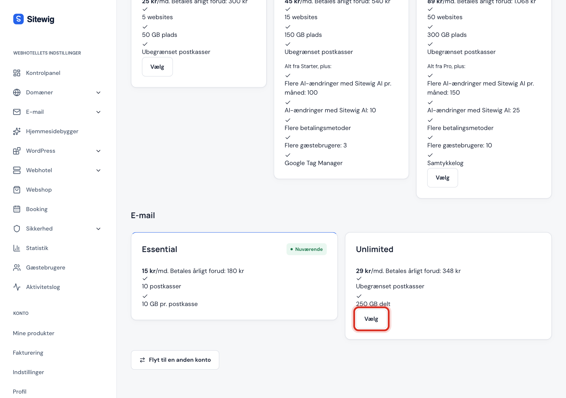The height and width of the screenshot is (398, 566).
Task: Click the "Alt fra Pro, plus:" text
Action: 446,66
